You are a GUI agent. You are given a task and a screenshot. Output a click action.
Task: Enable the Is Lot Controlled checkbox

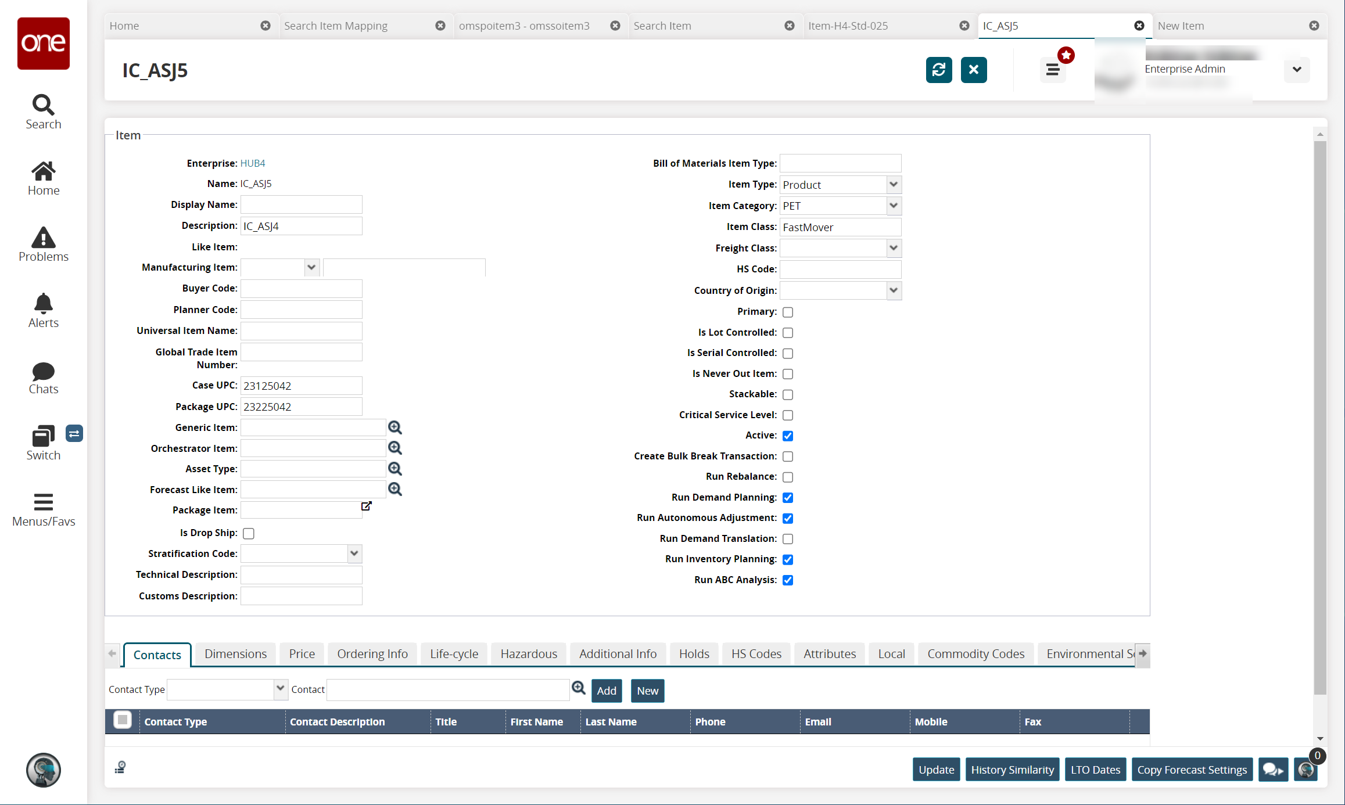point(788,333)
